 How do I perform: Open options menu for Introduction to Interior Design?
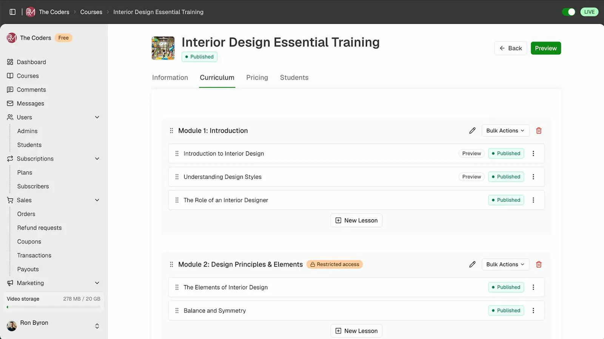[x=533, y=154]
